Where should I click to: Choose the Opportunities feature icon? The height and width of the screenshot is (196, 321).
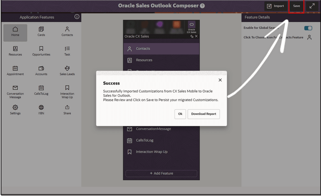tap(41, 51)
